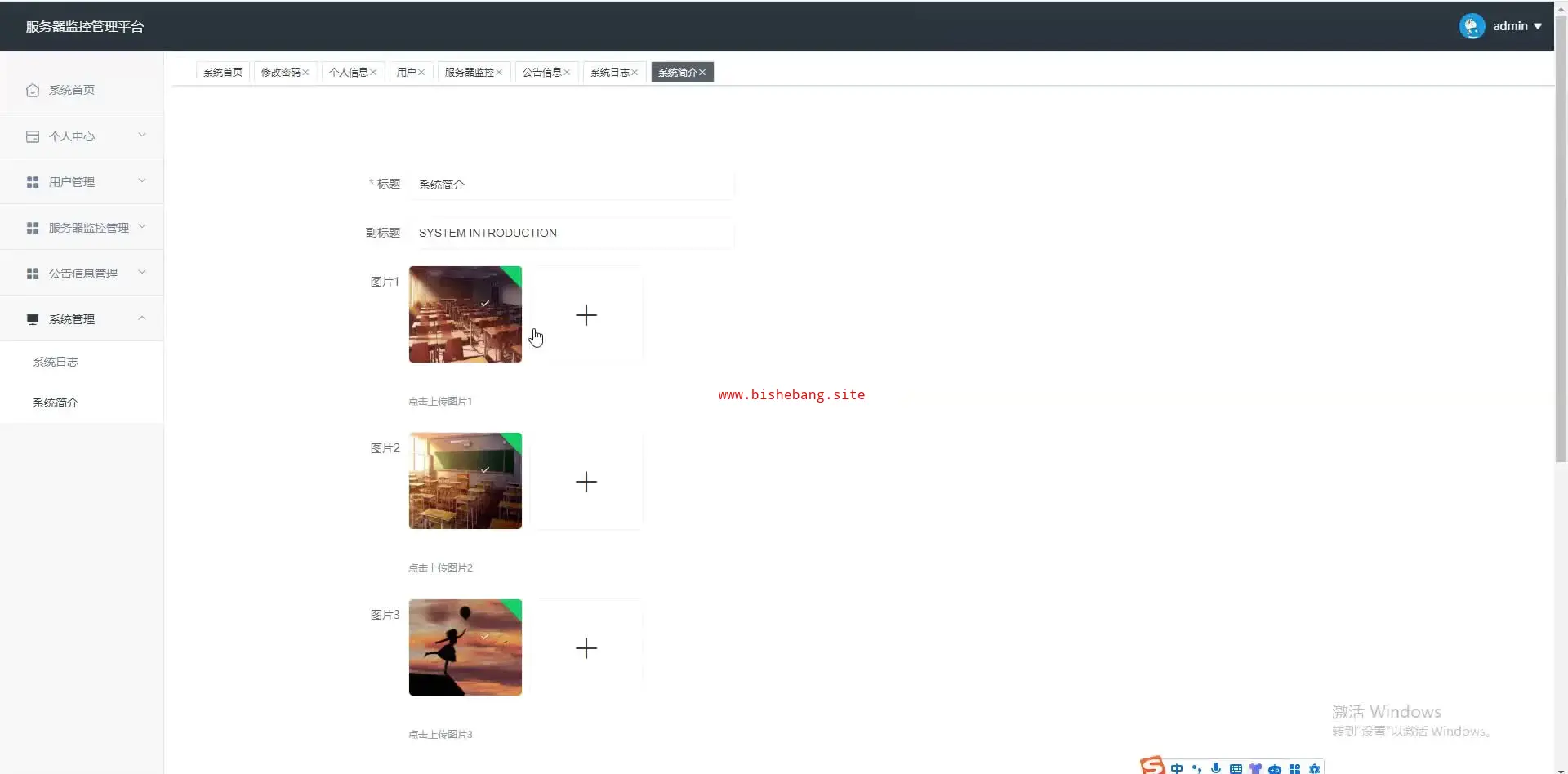Click the plus upload box for 图片2
The width and height of the screenshot is (1568, 774).
[x=586, y=481]
